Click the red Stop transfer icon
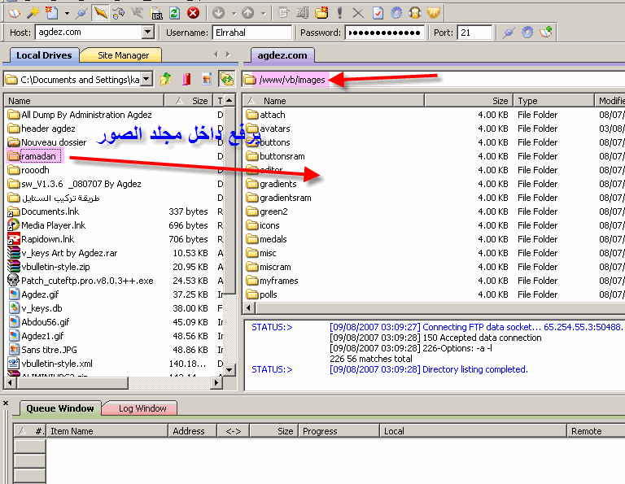Viewport: 625px width, 484px height. coord(193,12)
